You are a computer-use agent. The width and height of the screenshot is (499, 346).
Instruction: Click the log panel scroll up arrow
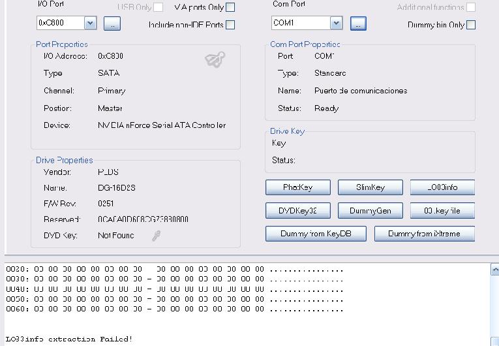click(x=495, y=270)
